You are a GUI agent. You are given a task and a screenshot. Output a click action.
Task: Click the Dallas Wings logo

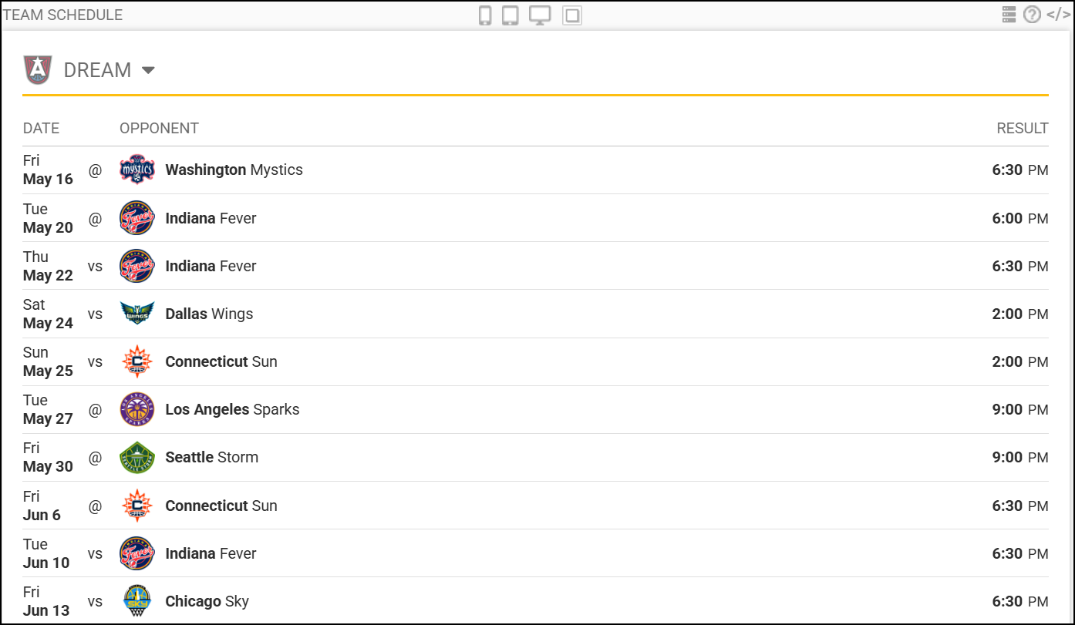137,314
